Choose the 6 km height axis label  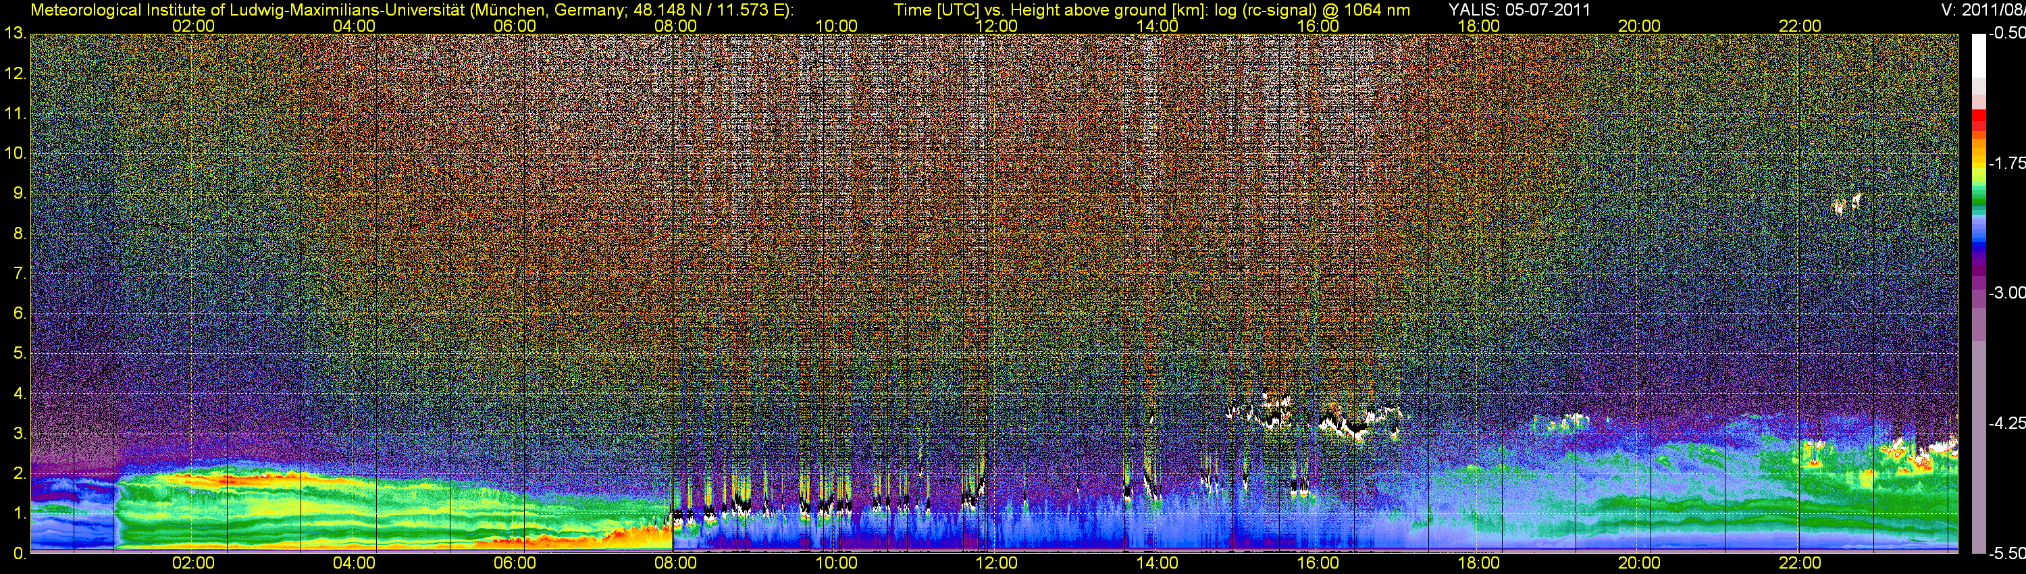click(19, 314)
